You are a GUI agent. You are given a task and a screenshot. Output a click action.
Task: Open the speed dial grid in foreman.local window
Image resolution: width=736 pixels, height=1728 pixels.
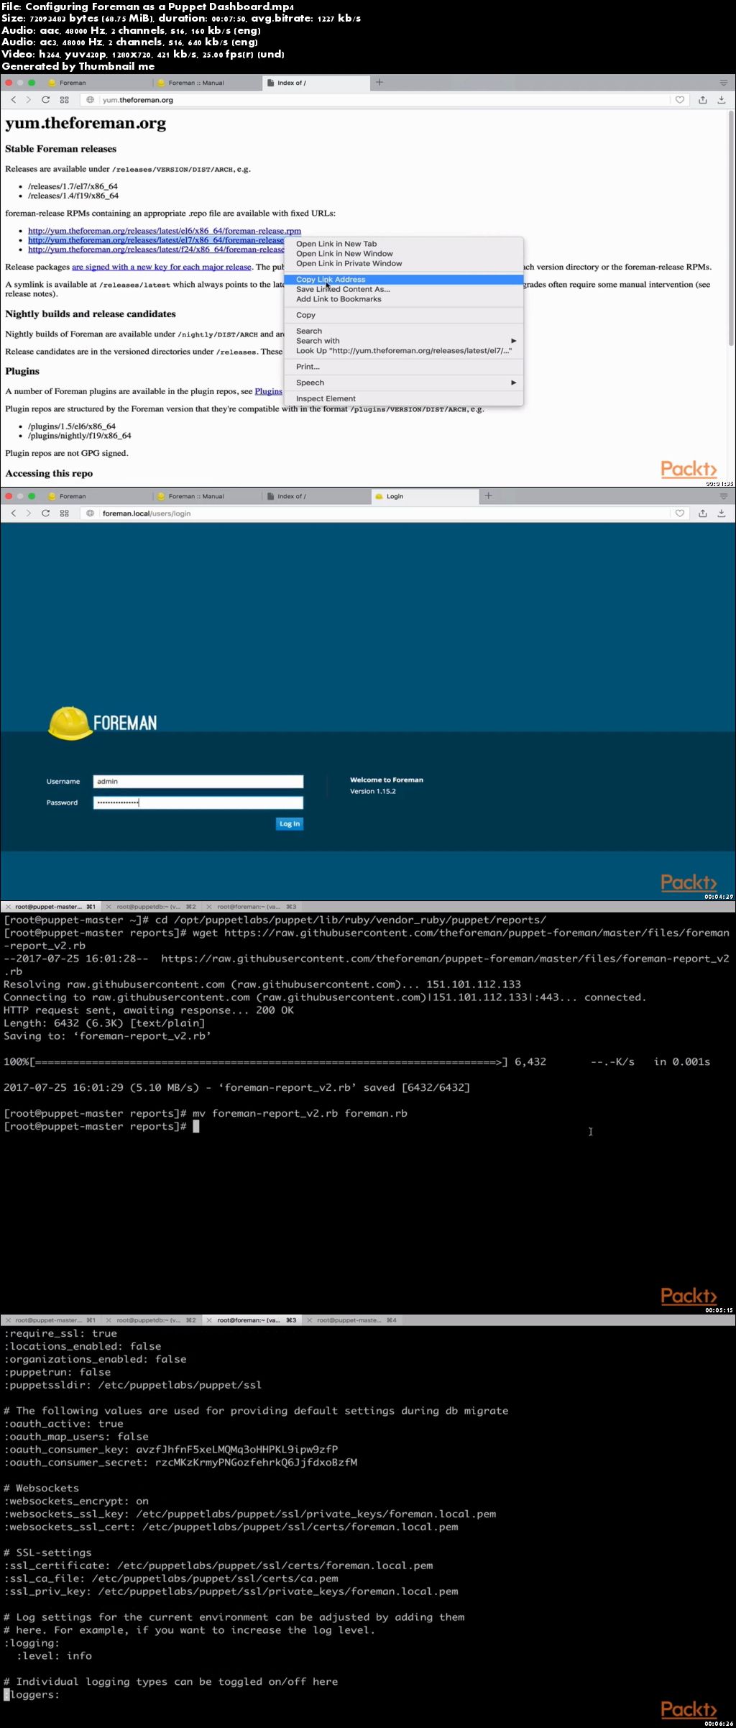[x=65, y=513]
